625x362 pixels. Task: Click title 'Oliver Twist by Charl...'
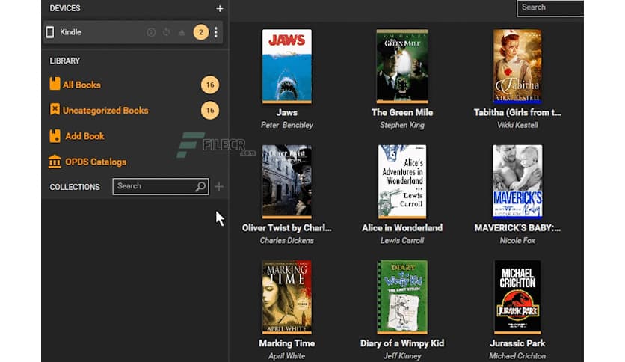click(x=287, y=228)
